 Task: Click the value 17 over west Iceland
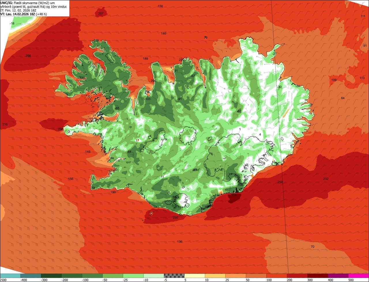[137, 140]
